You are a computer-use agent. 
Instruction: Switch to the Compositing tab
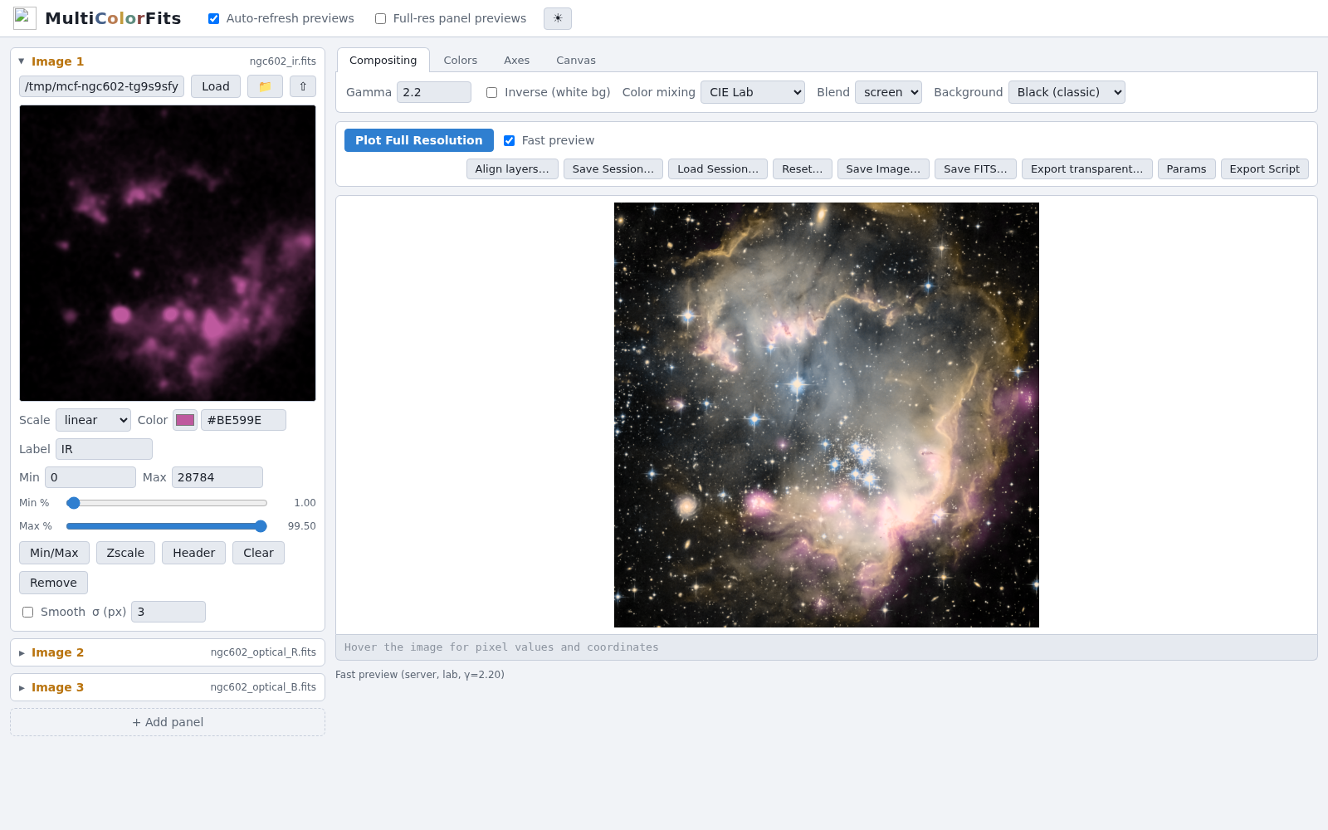click(x=383, y=60)
